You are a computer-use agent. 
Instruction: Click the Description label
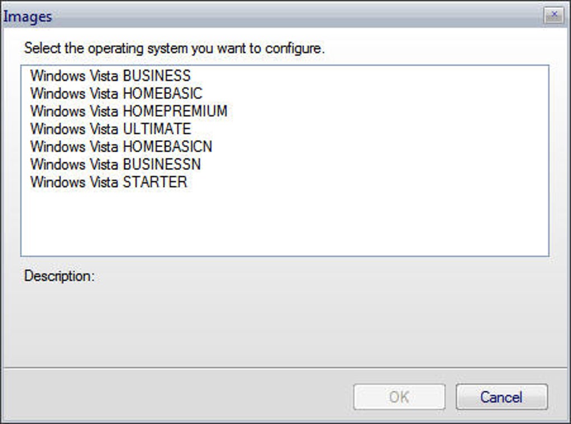coord(59,276)
